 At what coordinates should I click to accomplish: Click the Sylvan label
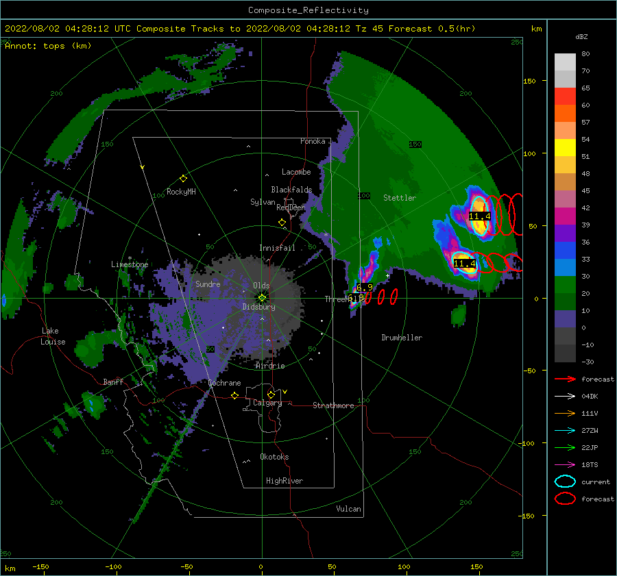pyautogui.click(x=263, y=202)
